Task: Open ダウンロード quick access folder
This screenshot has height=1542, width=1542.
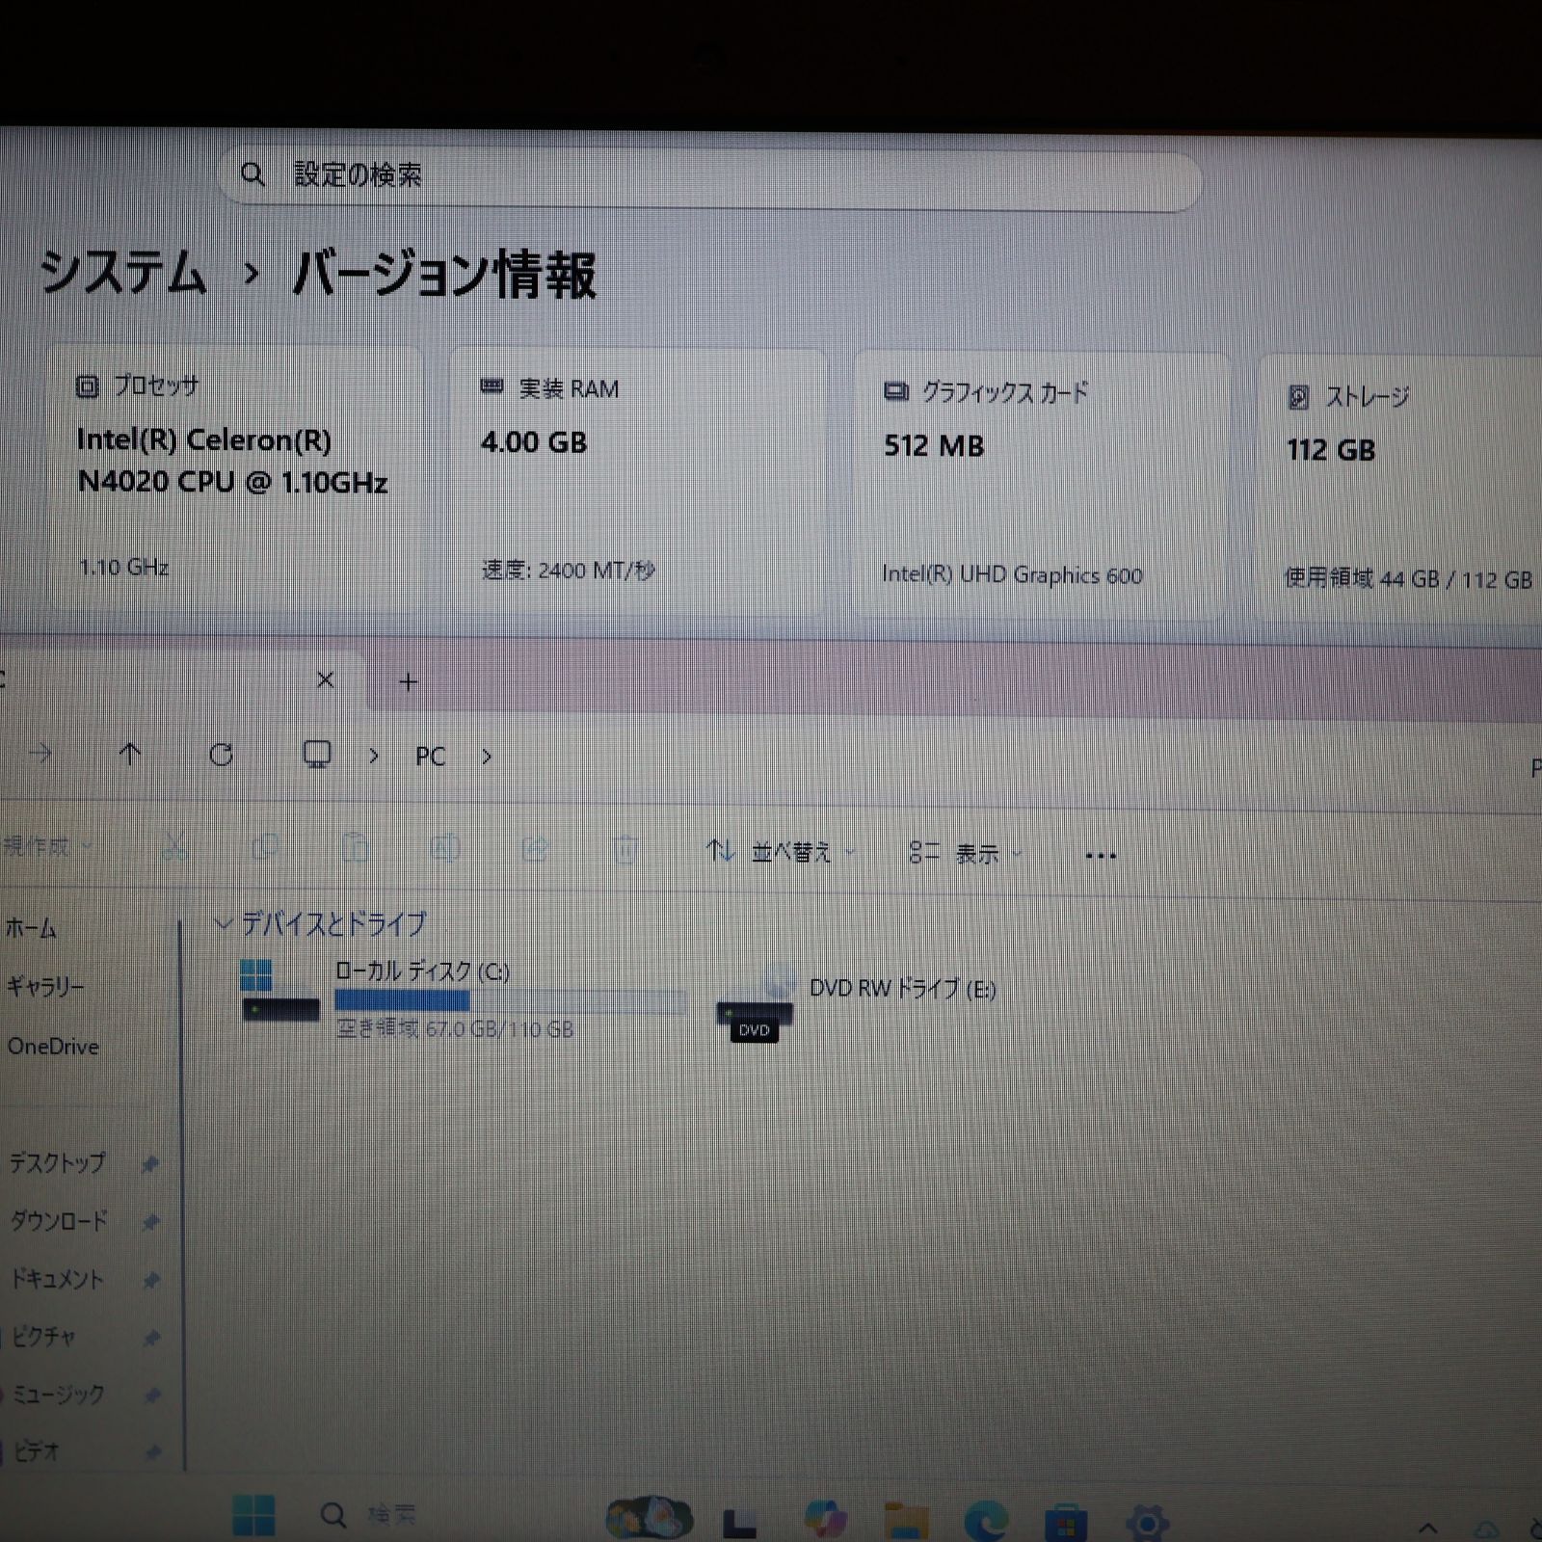Action: [59, 1220]
